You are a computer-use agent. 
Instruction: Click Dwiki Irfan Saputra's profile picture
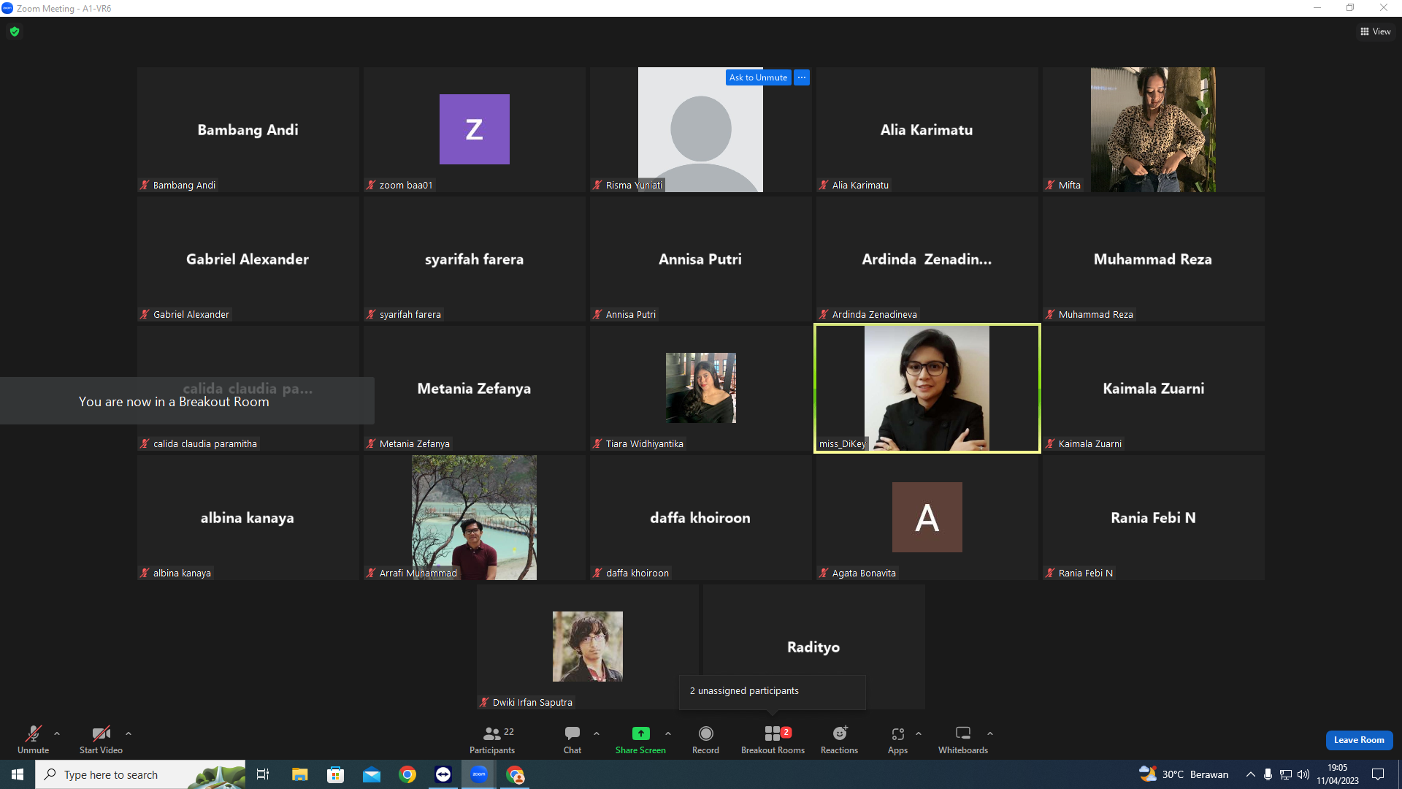tap(588, 647)
